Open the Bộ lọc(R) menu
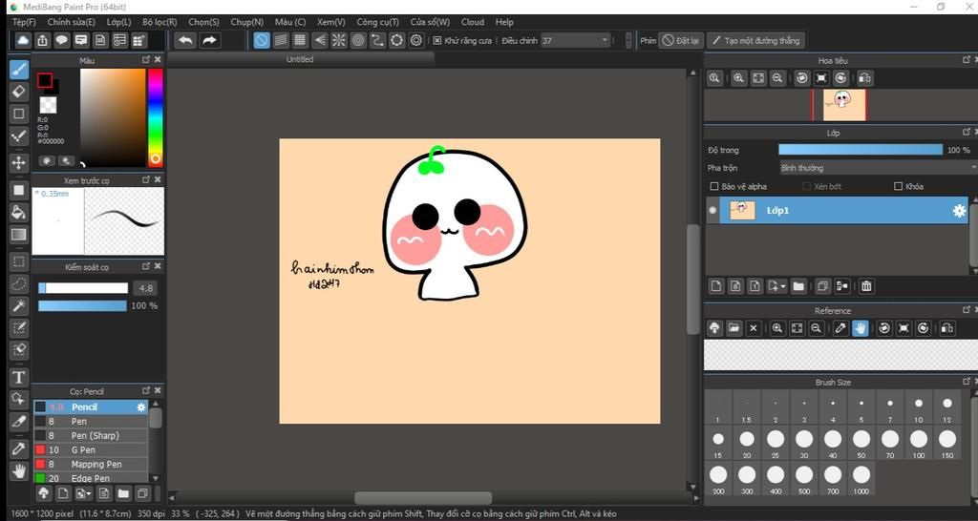 coord(159,22)
